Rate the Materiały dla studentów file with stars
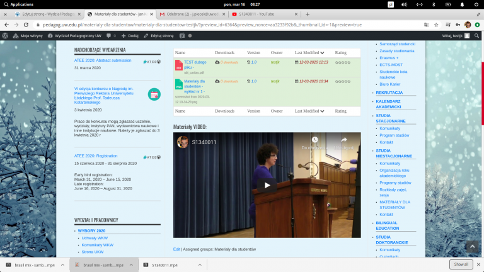The width and height of the screenshot is (484, 272). point(343,81)
